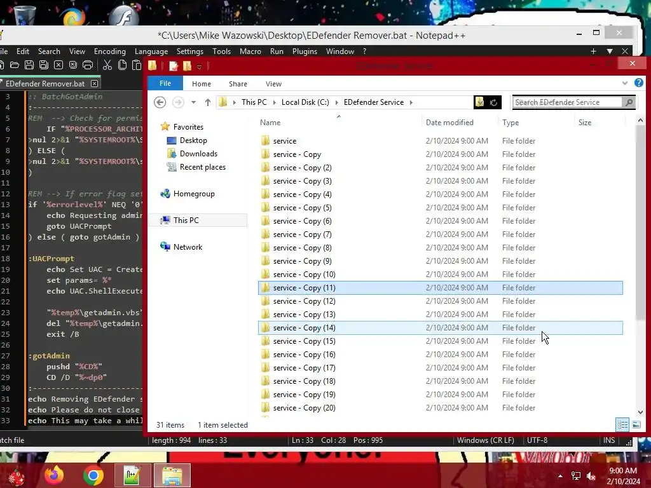Click Notepad++ taskbar icon
Screen dimensions: 651x488
[132, 475]
